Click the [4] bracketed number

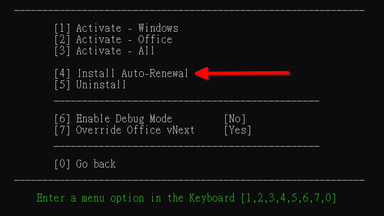coord(62,73)
